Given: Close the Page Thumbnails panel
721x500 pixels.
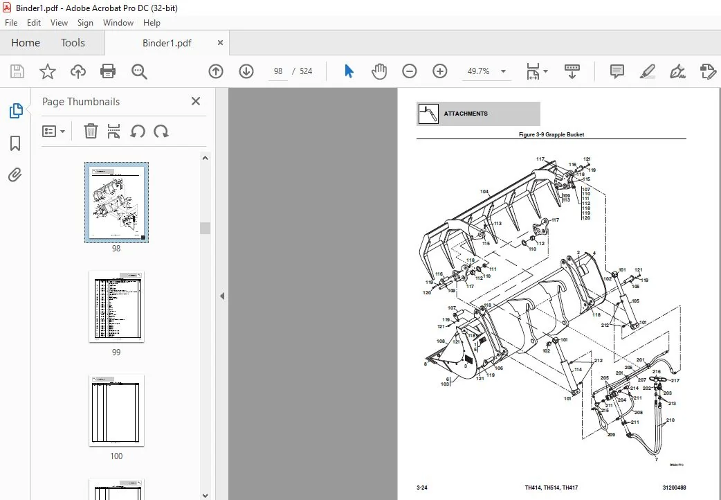Looking at the screenshot, I should tap(196, 101).
